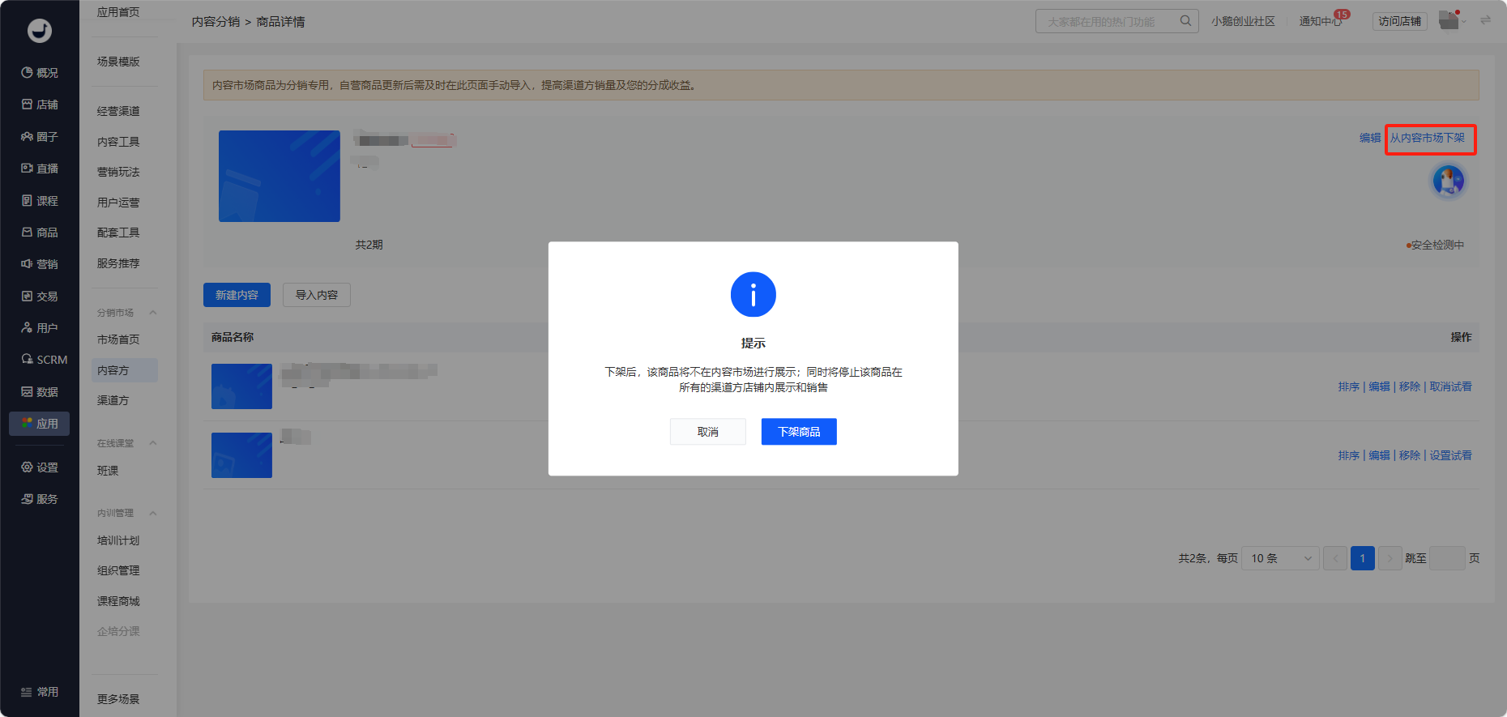Select 内容方 in secondary menu
This screenshot has height=717, width=1507.
(x=125, y=370)
